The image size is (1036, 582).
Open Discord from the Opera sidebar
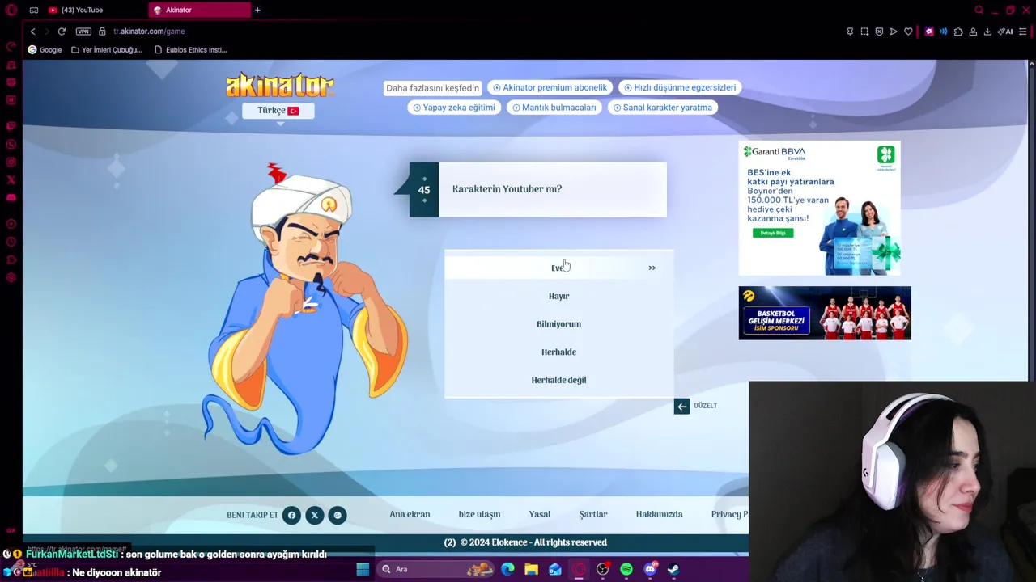(x=11, y=198)
